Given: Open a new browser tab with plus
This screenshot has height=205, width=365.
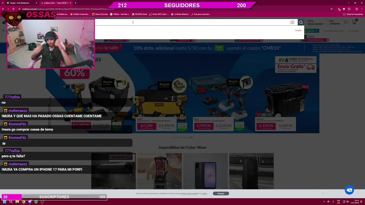Looking at the screenshot, I should coord(76,3).
